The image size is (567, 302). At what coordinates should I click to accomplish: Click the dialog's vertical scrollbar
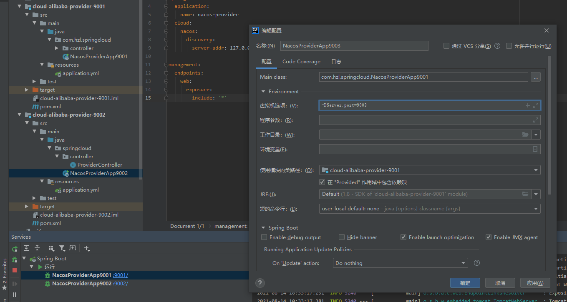point(549,125)
